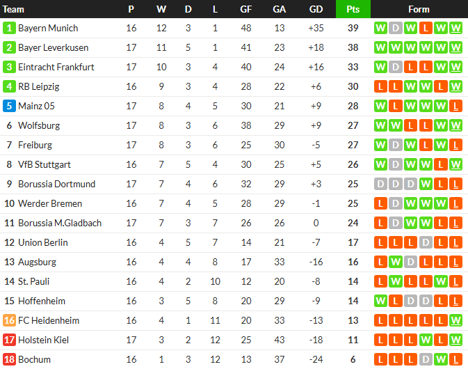Click the loss badge in Bayern Munich's form
Viewport: 468px width, 369px height.
[x=426, y=29]
